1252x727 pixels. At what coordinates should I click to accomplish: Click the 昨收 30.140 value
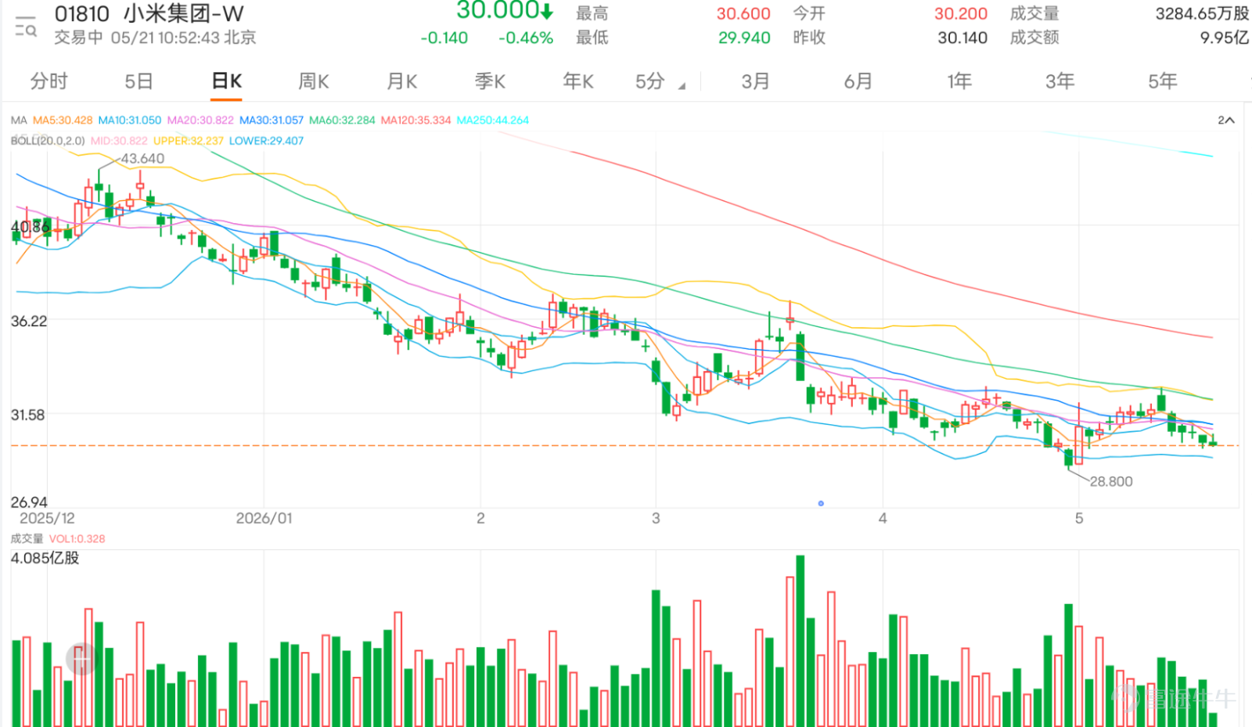[x=962, y=38]
